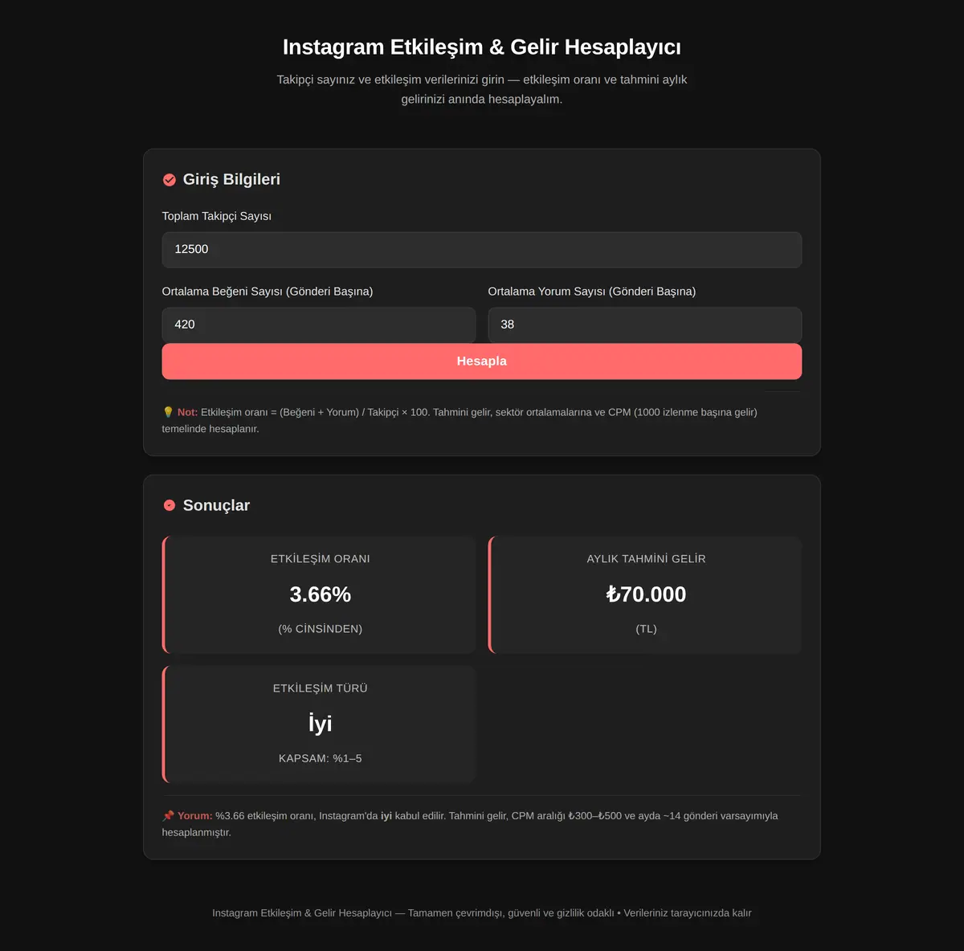
Task: Click the (% CİNSİNDEN) caption
Action: coord(321,629)
